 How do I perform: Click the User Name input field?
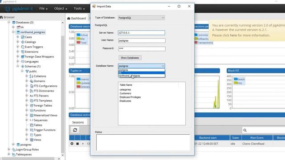coord(142,40)
